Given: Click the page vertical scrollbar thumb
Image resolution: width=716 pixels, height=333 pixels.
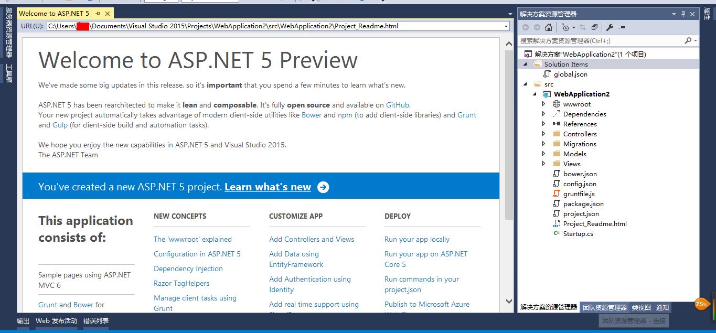Looking at the screenshot, I should 509,136.
